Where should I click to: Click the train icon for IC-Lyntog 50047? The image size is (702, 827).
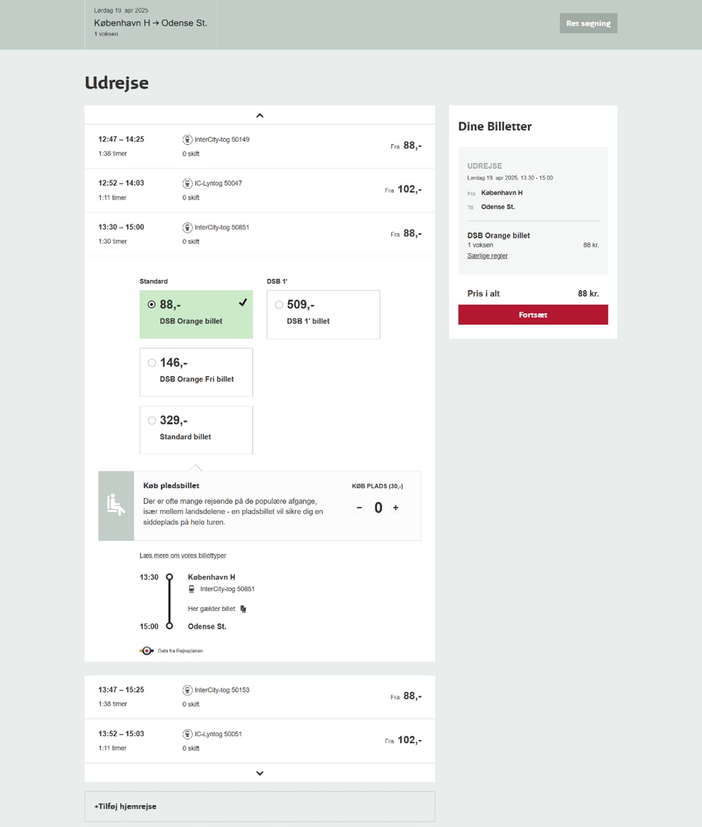[x=187, y=184]
